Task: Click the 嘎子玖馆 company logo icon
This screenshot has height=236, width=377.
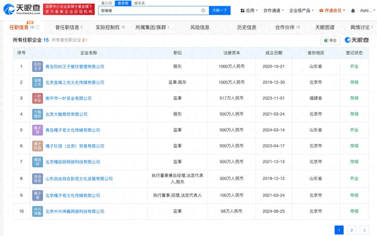Action: [x=38, y=146]
